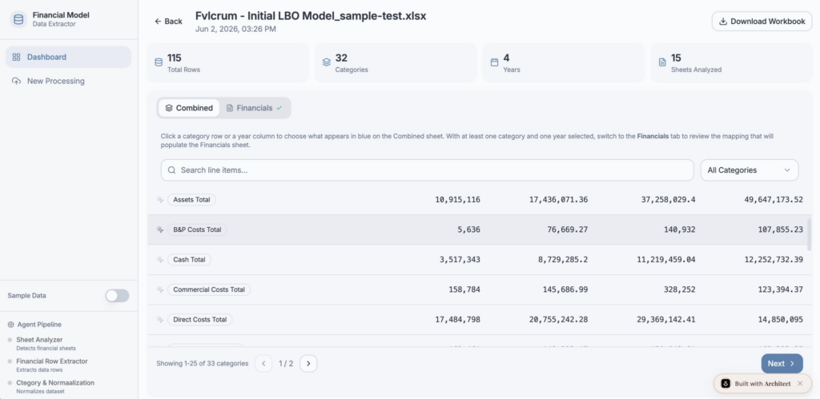The width and height of the screenshot is (820, 399).
Task: Switch to the Combined tab
Action: [x=189, y=108]
